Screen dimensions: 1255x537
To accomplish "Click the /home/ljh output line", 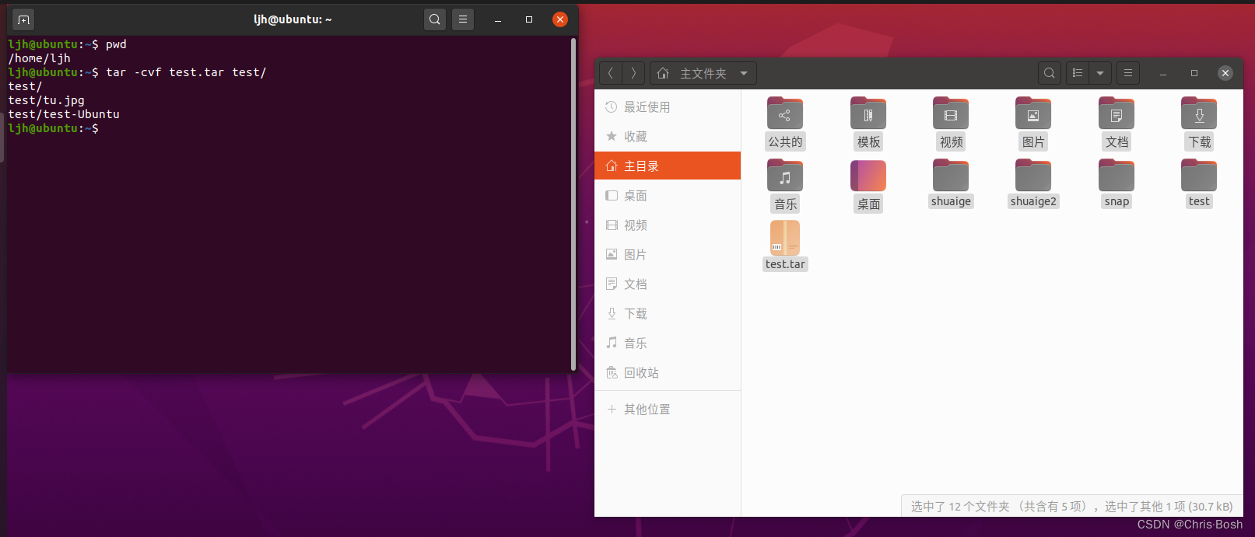I will 40,58.
